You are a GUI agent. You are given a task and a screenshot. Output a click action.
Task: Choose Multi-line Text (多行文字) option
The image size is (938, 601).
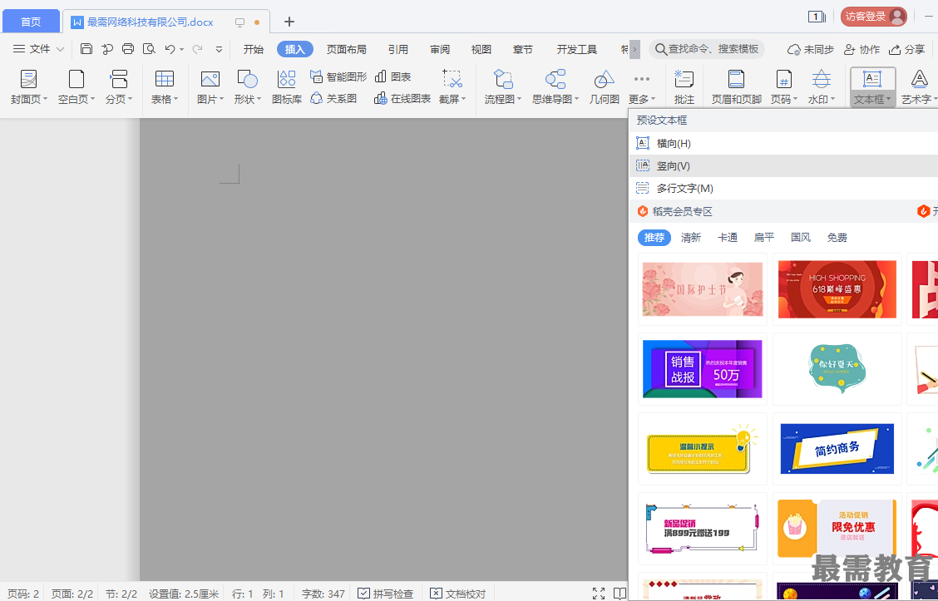[783, 189]
